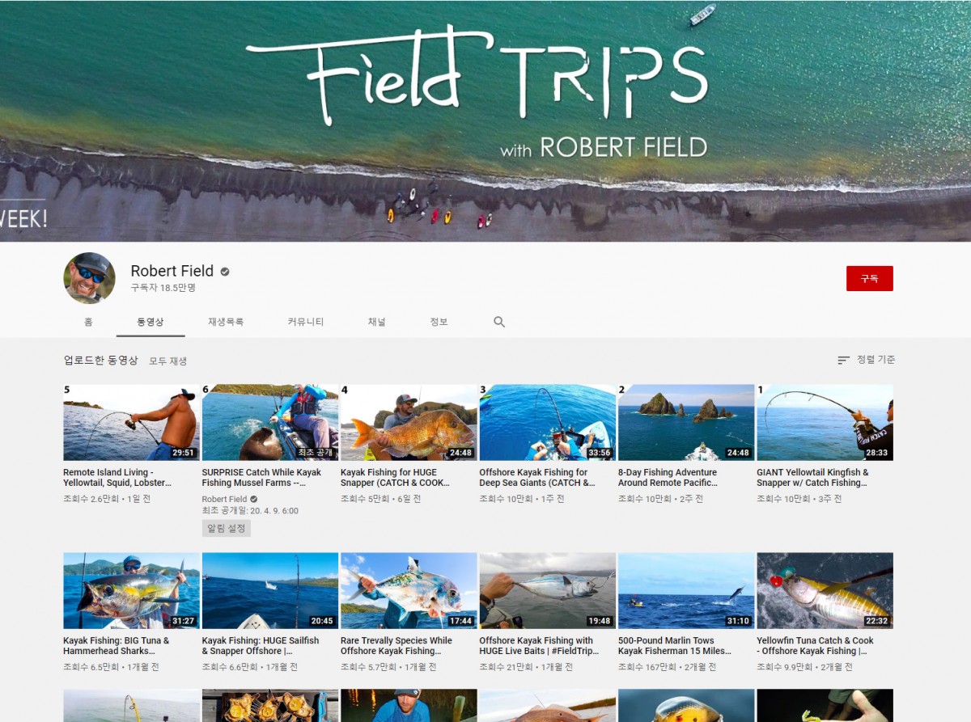Viewport: 971px width, 722px height.
Task: Open the 정렬 기준 sort dropdown
Action: [x=866, y=360]
